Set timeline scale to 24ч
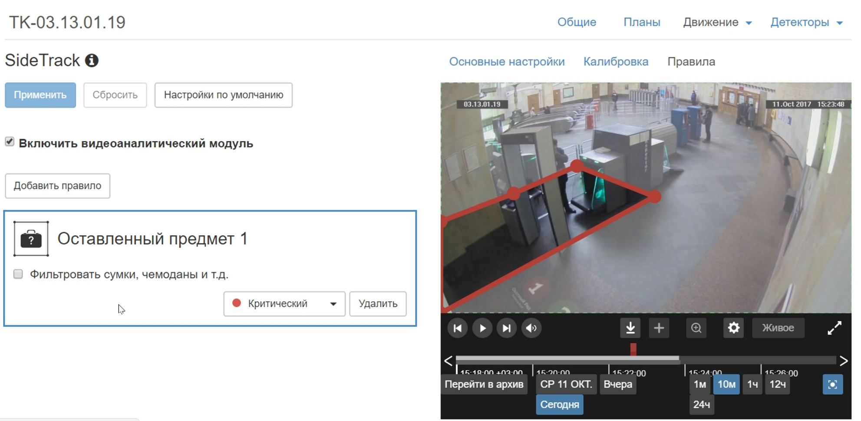This screenshot has width=861, height=421. coord(702,405)
